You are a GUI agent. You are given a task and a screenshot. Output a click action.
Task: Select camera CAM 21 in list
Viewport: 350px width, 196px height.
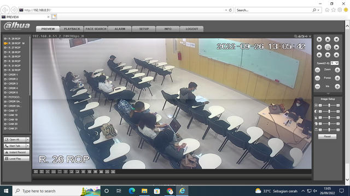tap(13, 128)
